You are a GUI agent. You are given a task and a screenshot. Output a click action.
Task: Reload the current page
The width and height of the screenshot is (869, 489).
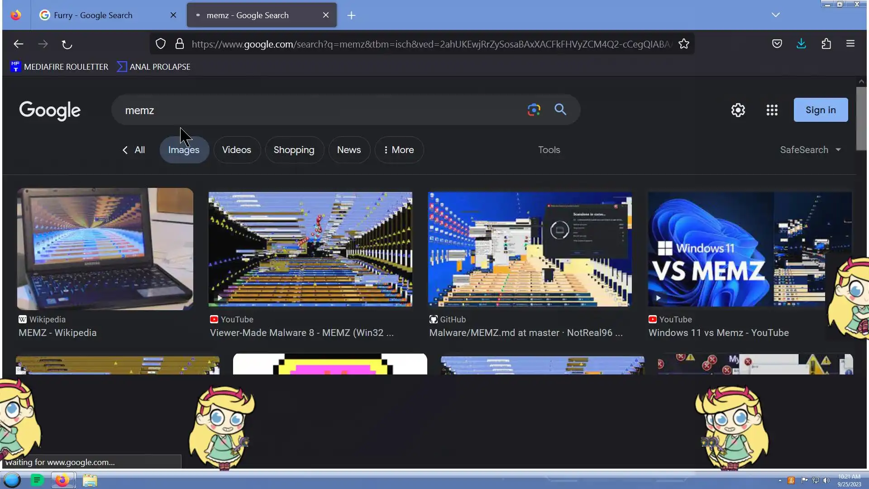pyautogui.click(x=67, y=44)
